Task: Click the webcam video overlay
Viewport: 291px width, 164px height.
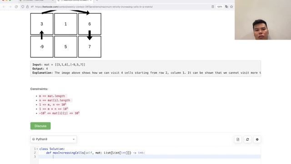Action: click(263, 20)
